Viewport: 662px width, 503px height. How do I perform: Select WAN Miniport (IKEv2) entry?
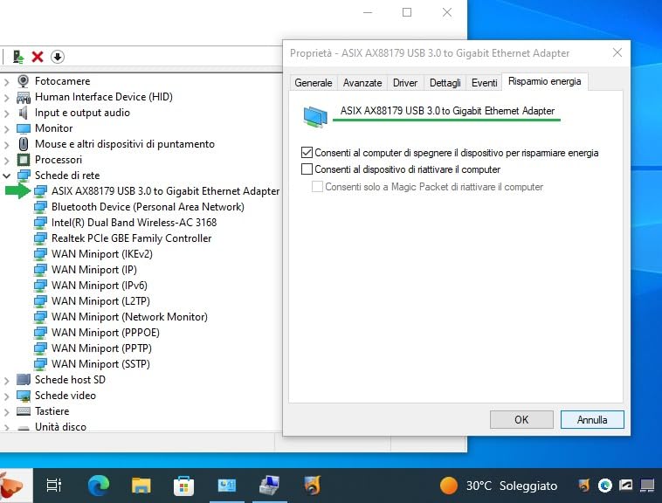[x=102, y=254]
